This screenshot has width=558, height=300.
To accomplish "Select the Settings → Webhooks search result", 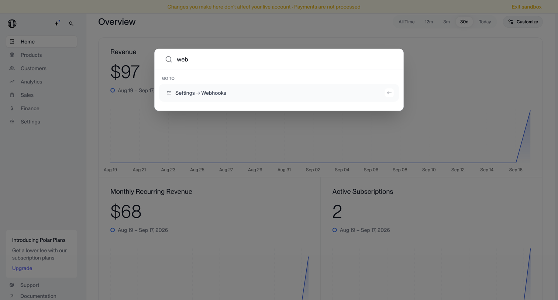I will [x=279, y=93].
